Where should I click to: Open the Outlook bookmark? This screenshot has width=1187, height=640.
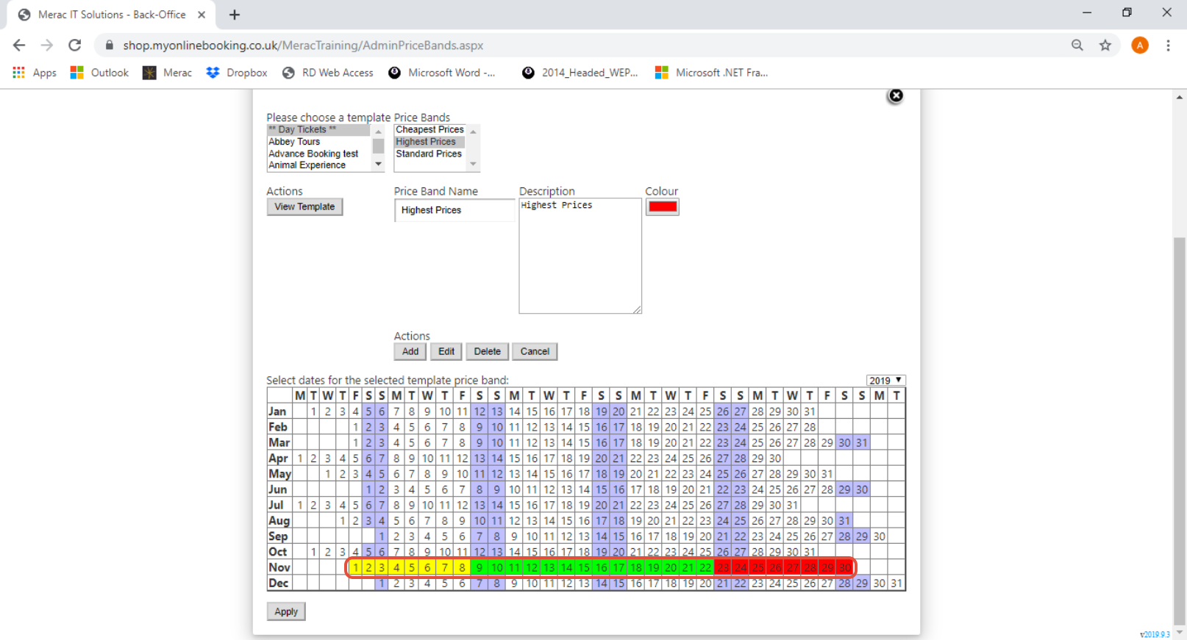click(99, 73)
